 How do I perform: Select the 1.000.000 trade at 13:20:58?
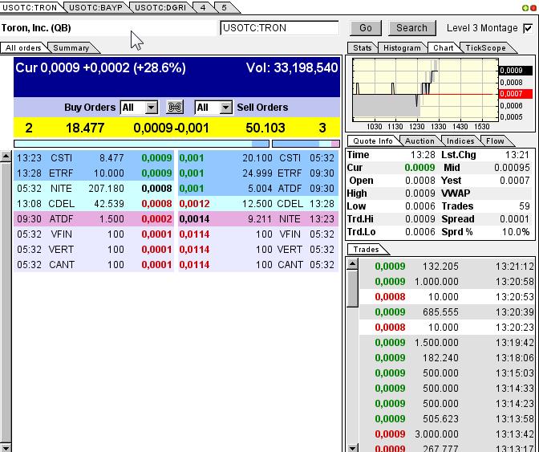[447, 281]
